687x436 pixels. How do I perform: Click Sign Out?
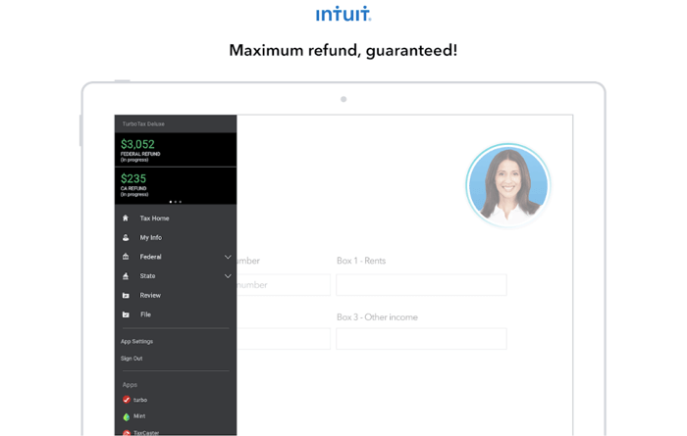(x=132, y=359)
